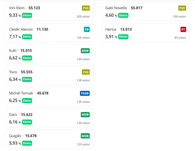Click the PSDB badge on Michel Tonsak's card
The height and width of the screenshot is (151, 195).
[85, 93]
